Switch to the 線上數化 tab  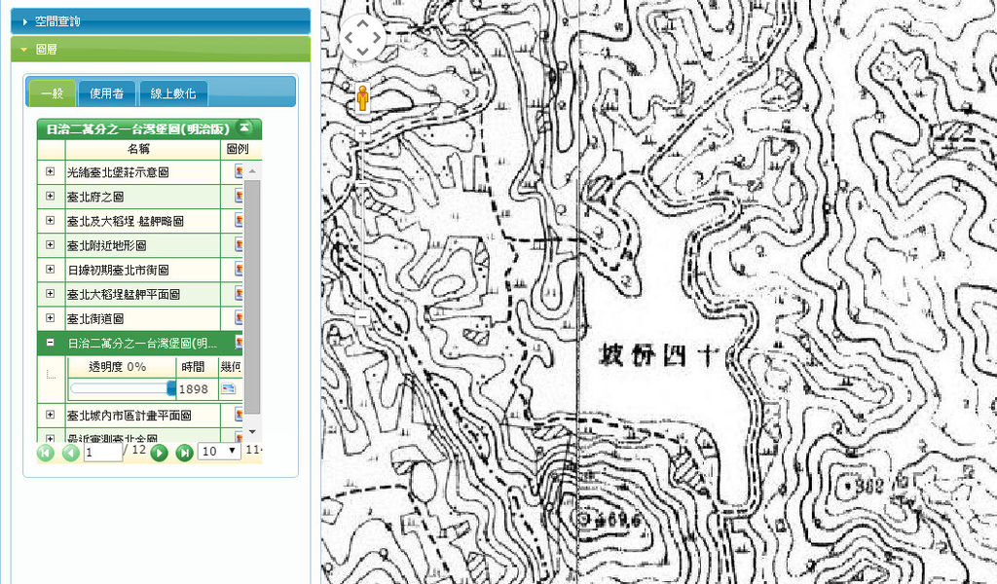(173, 93)
